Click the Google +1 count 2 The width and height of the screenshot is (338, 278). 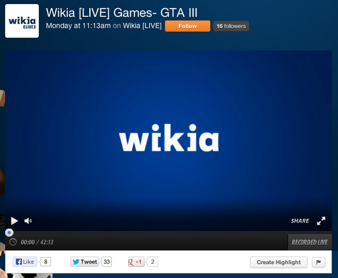pos(152,262)
